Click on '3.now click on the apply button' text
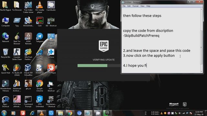 coord(149,55)
